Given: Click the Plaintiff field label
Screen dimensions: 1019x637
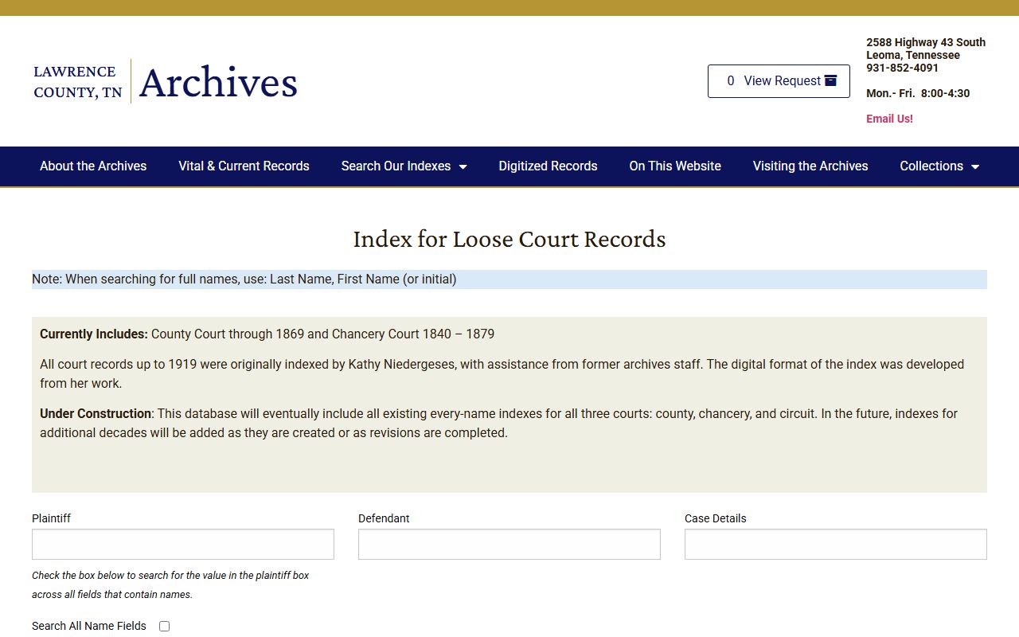Looking at the screenshot, I should (51, 518).
